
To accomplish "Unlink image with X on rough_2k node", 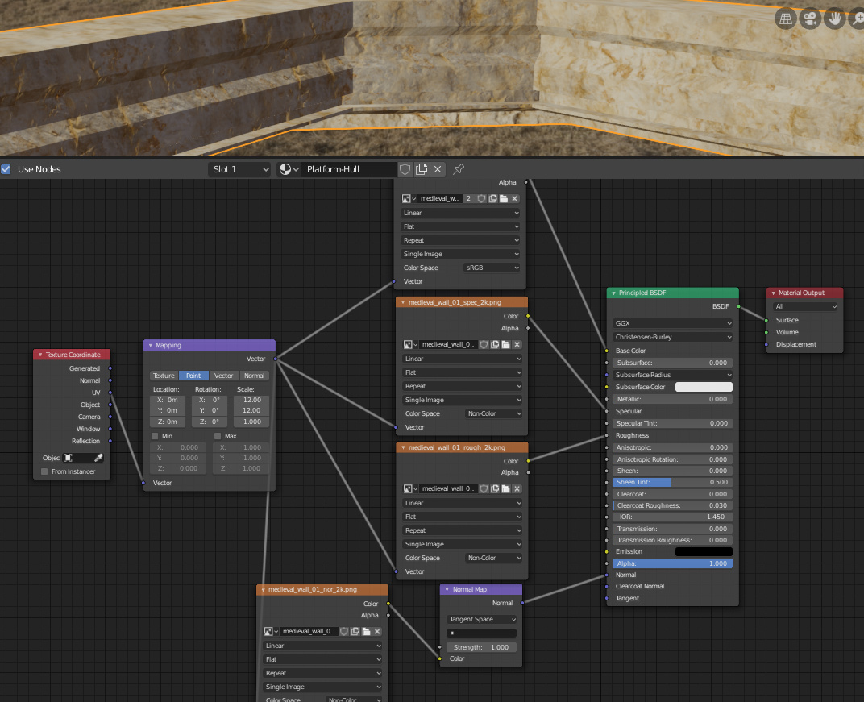I will click(517, 488).
